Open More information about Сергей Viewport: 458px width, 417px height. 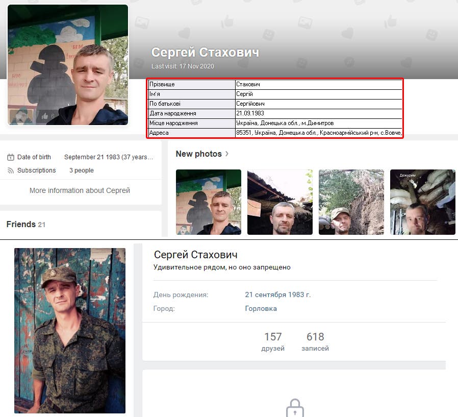pyautogui.click(x=80, y=190)
